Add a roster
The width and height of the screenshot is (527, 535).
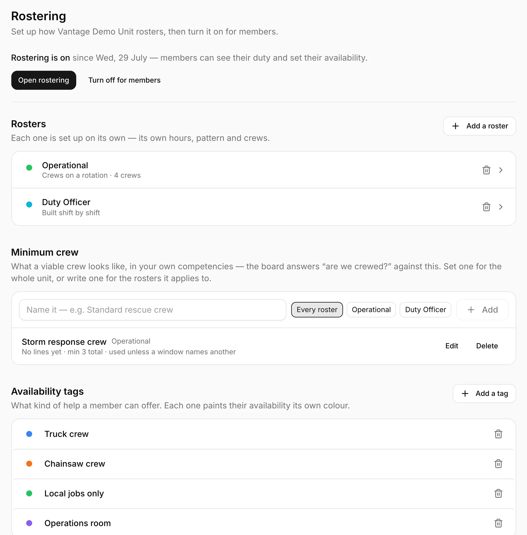(479, 126)
